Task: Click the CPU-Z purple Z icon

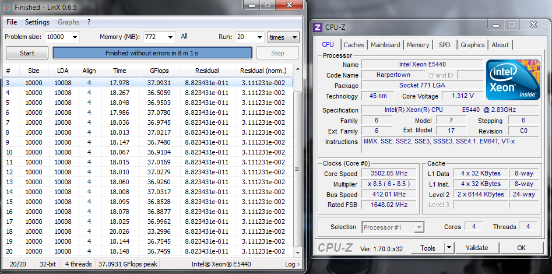Action: pos(318,27)
